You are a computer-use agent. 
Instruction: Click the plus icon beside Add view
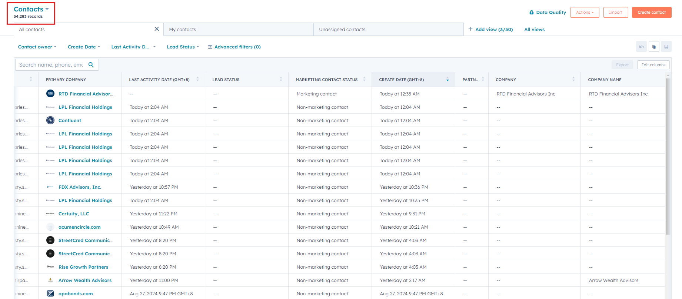click(470, 29)
